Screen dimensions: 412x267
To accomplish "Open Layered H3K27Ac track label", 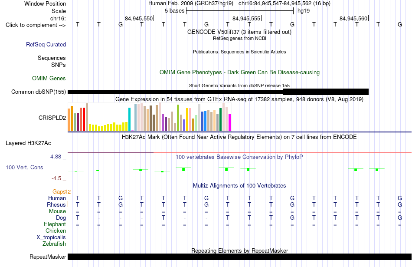I will 28,143.
